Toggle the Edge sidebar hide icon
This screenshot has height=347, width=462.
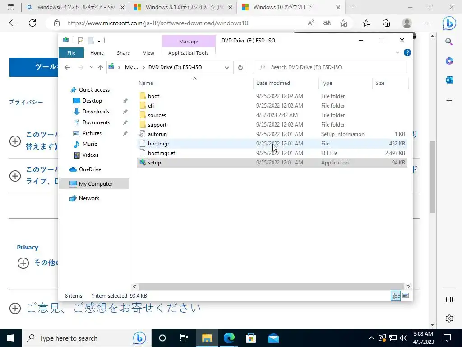click(449, 300)
